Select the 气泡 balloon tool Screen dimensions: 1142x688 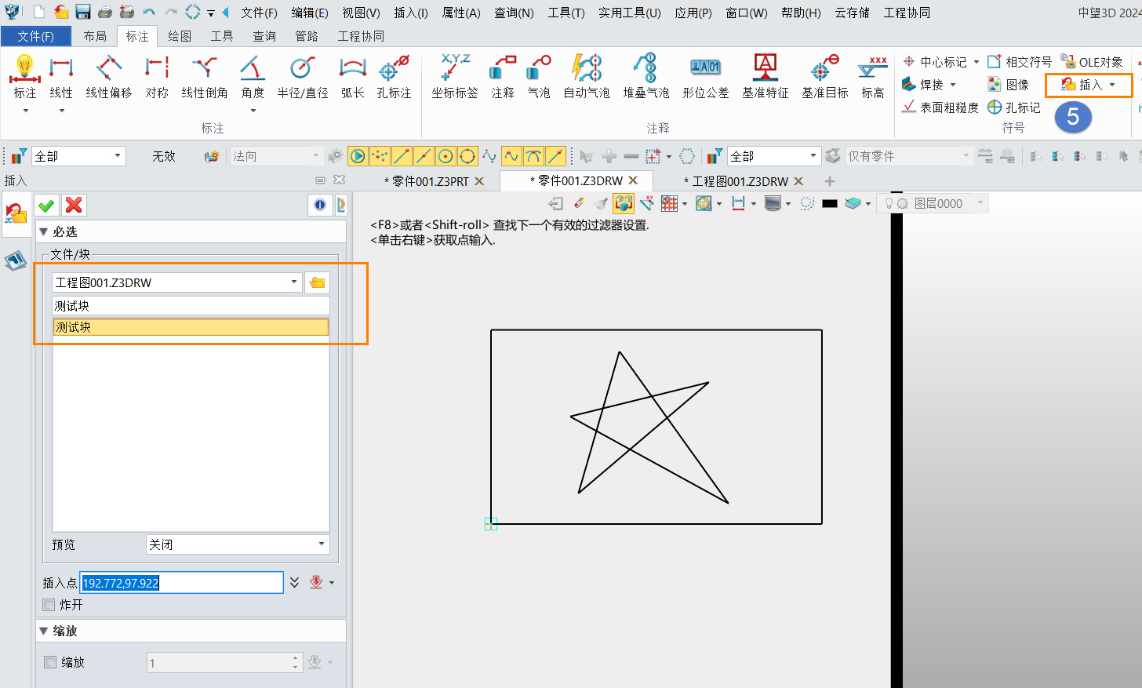(539, 77)
